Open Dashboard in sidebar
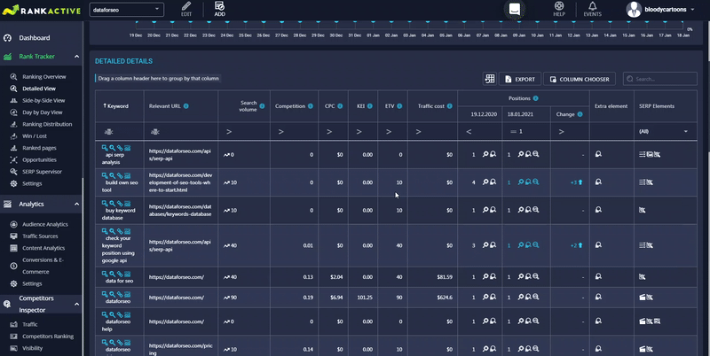 tap(35, 38)
